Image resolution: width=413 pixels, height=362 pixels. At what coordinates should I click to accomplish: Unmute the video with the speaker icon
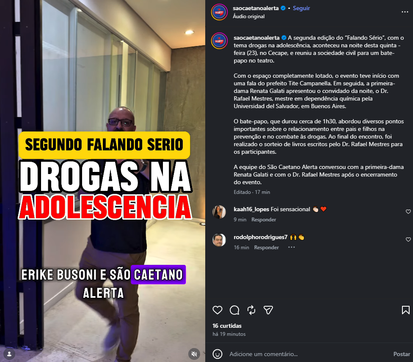click(194, 354)
